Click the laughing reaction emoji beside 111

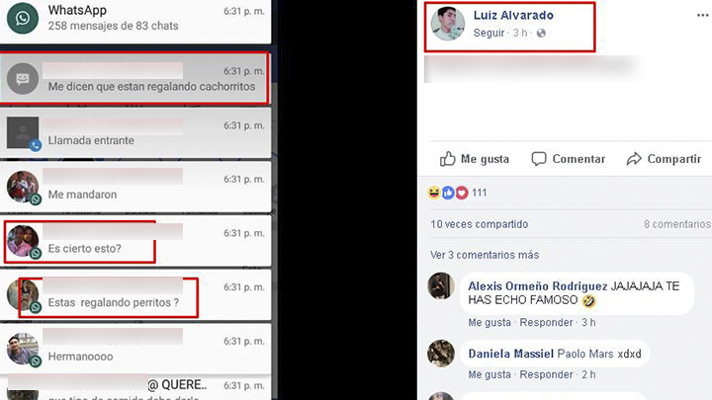click(434, 194)
